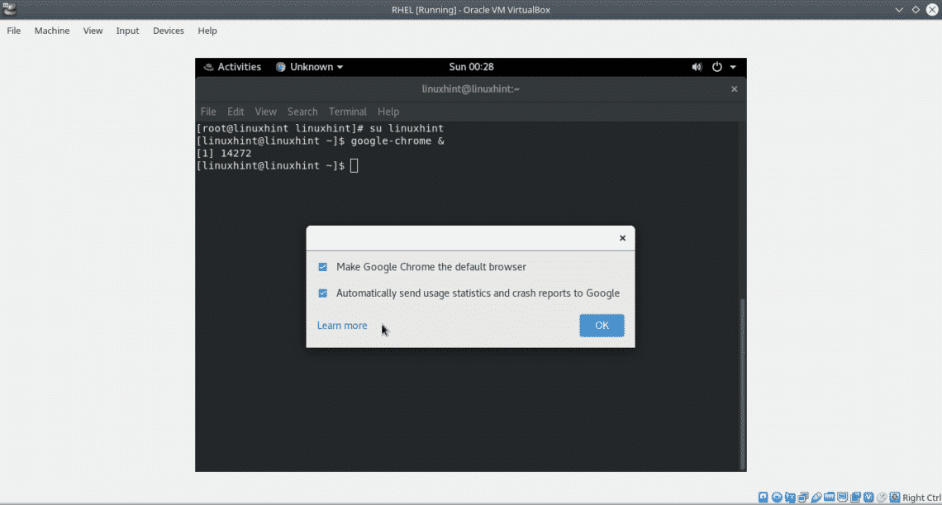942x505 pixels.
Task: Click the display indicator in status bar
Action: (x=842, y=498)
